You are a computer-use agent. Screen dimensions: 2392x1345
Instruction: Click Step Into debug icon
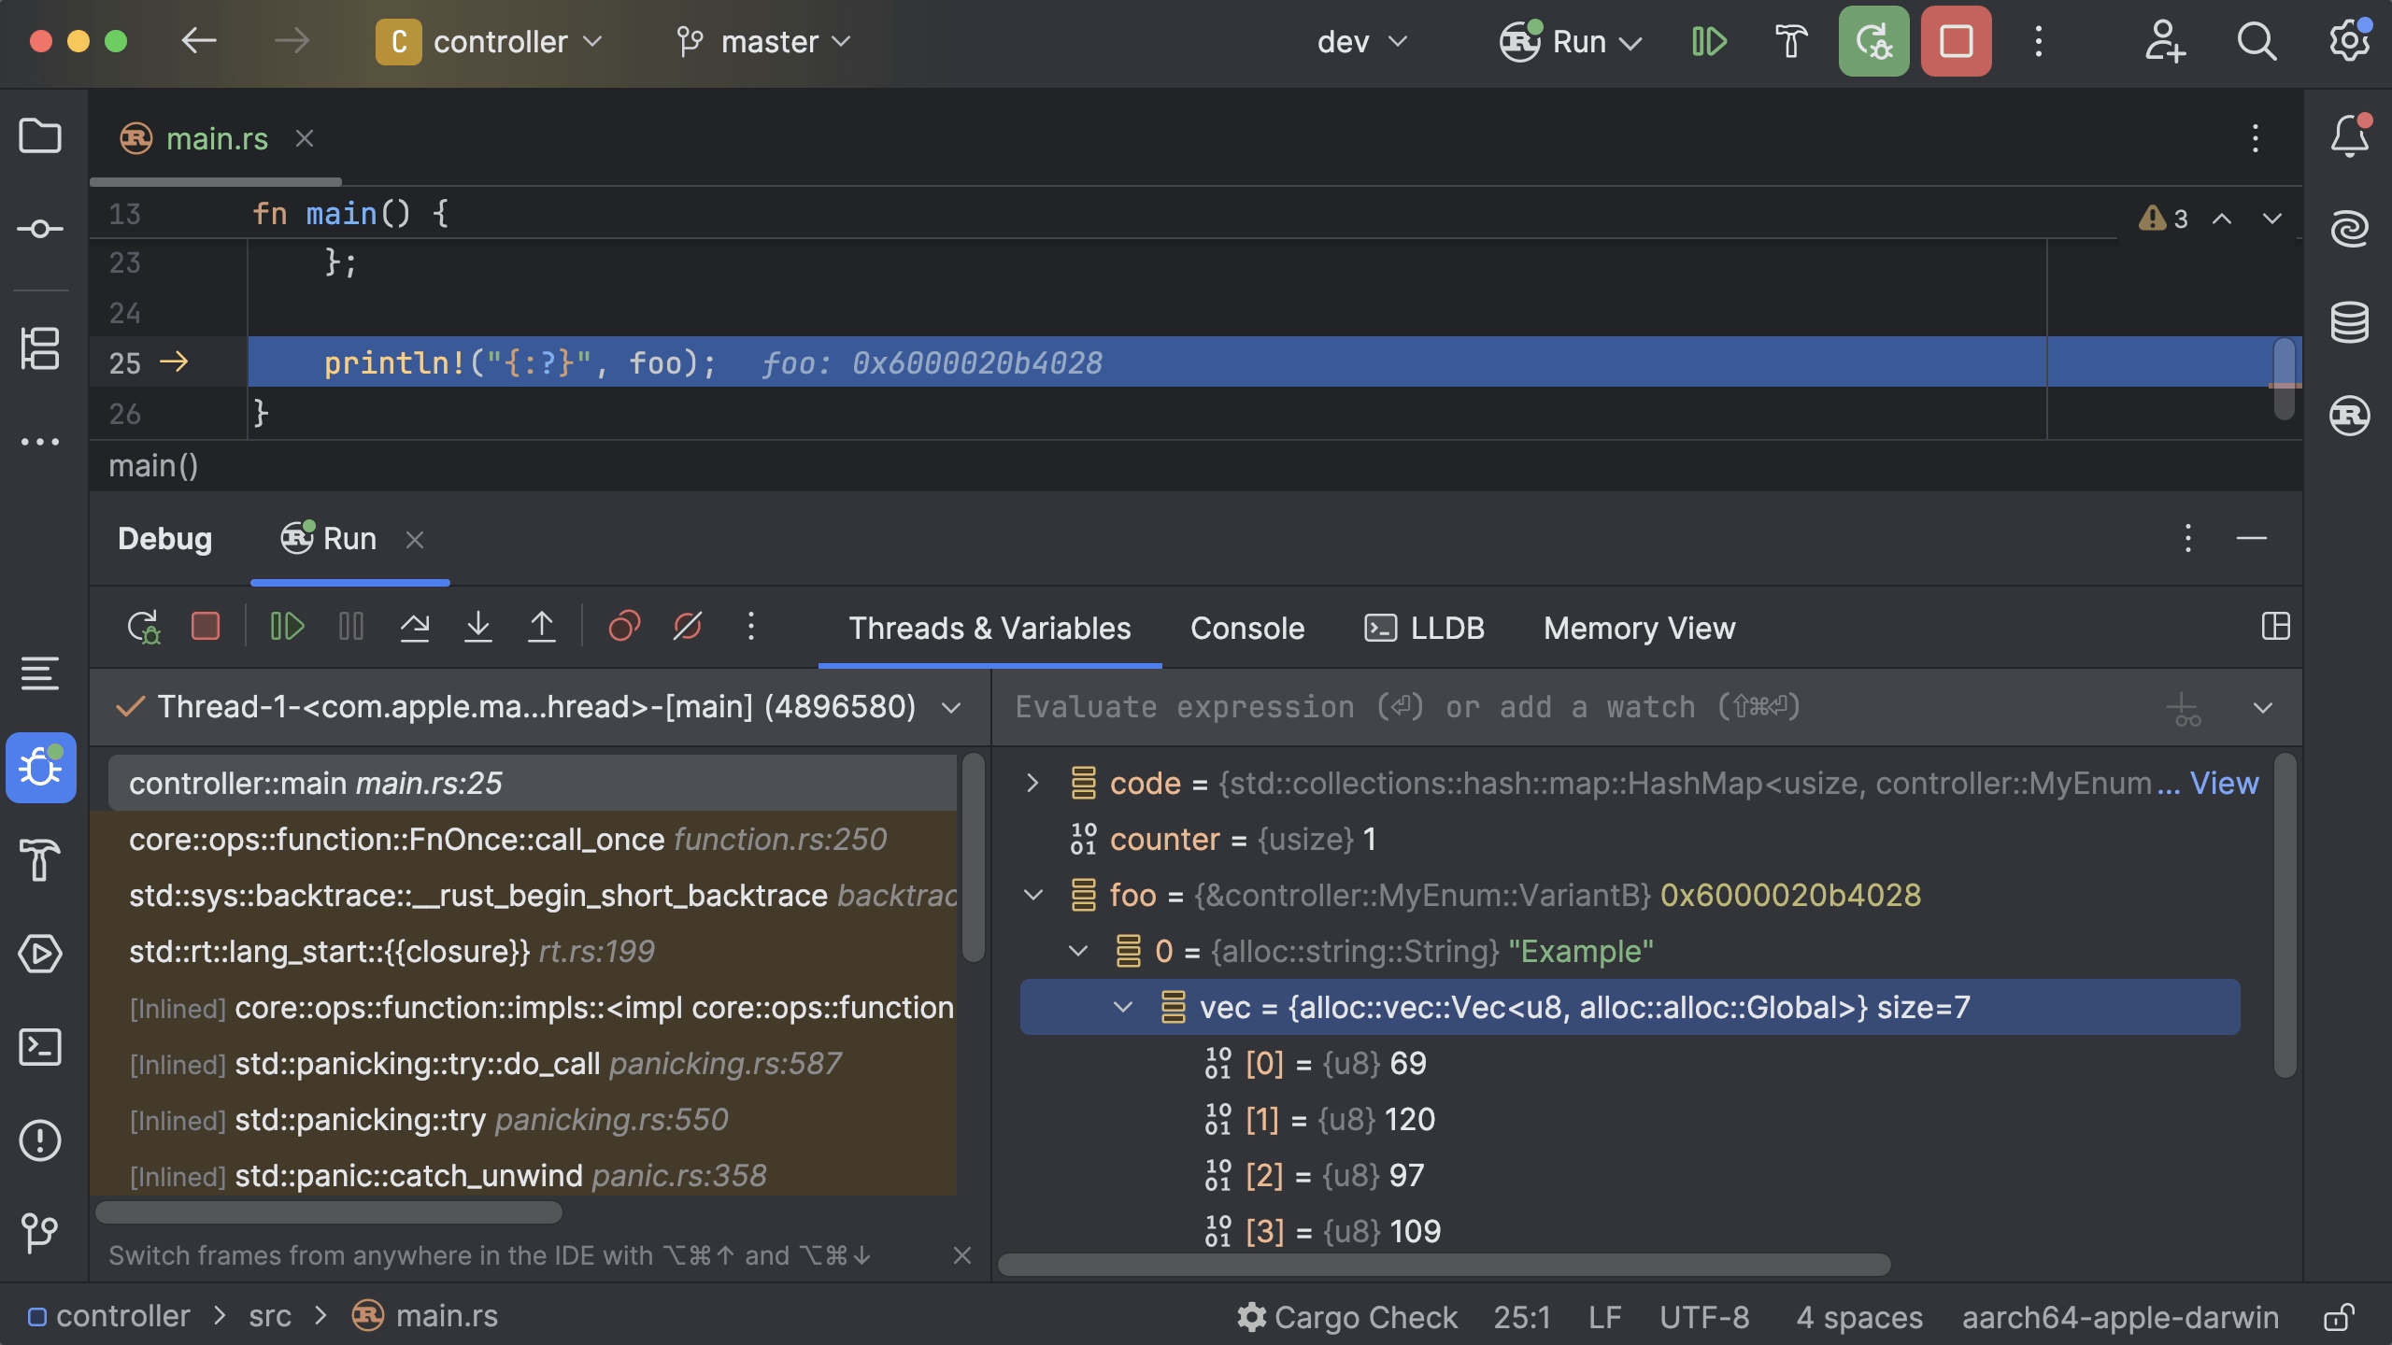coord(477,627)
